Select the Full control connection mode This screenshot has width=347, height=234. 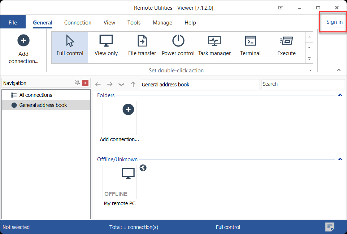(70, 46)
